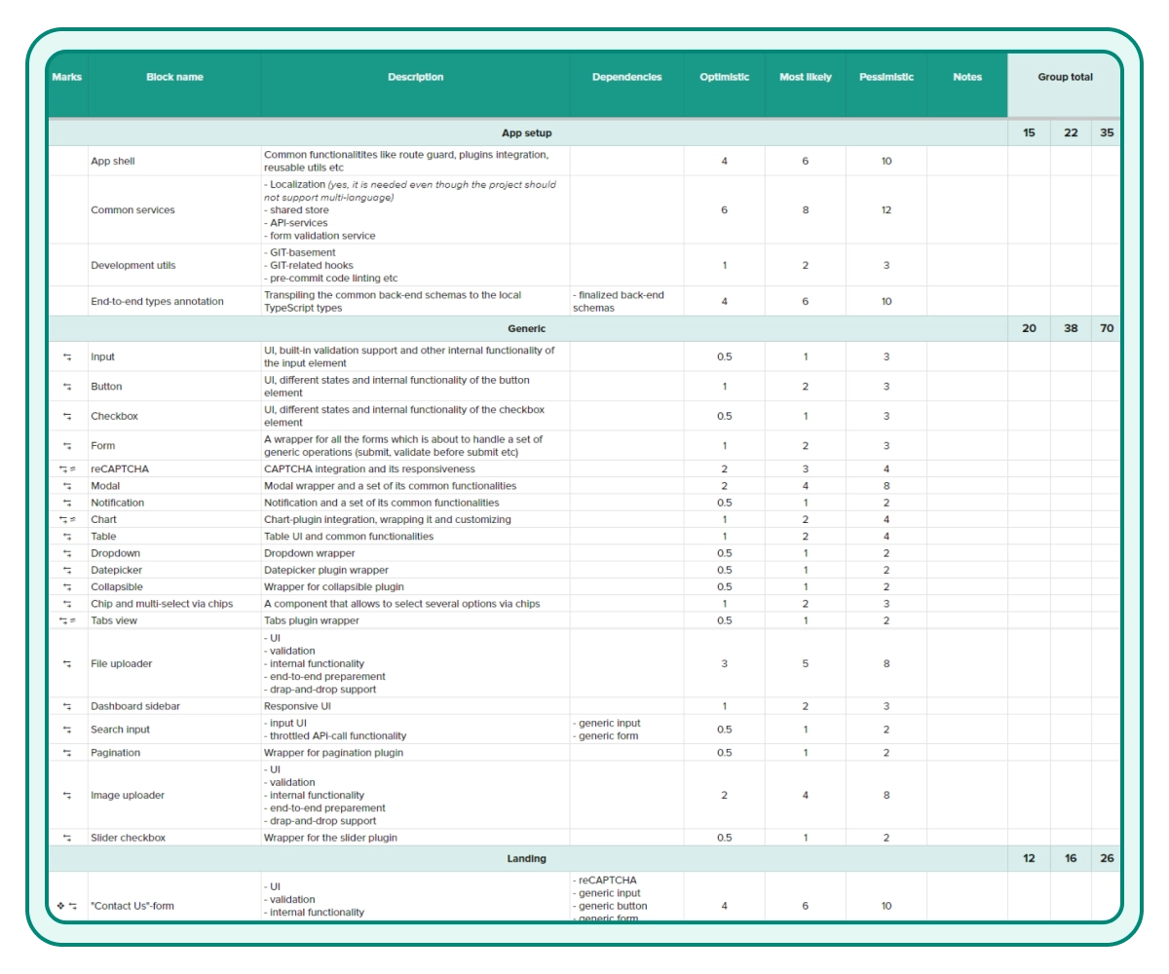1169x974 pixels.
Task: Click the arrows icon next to File uploader
Action: tap(67, 664)
